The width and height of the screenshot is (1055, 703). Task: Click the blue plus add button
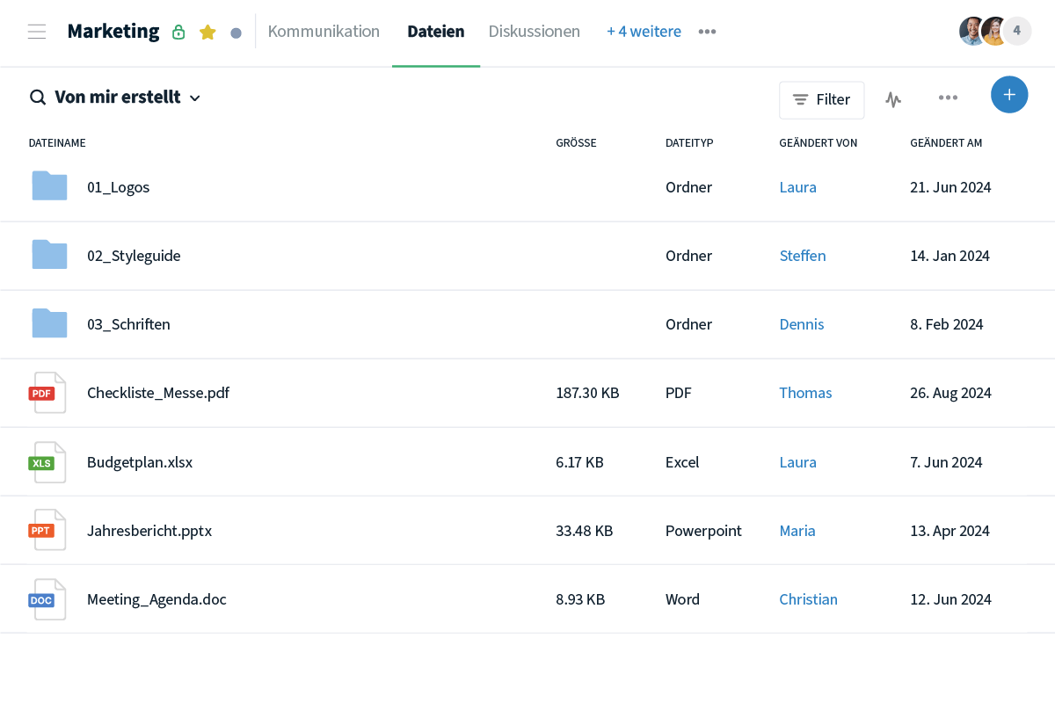click(1009, 95)
